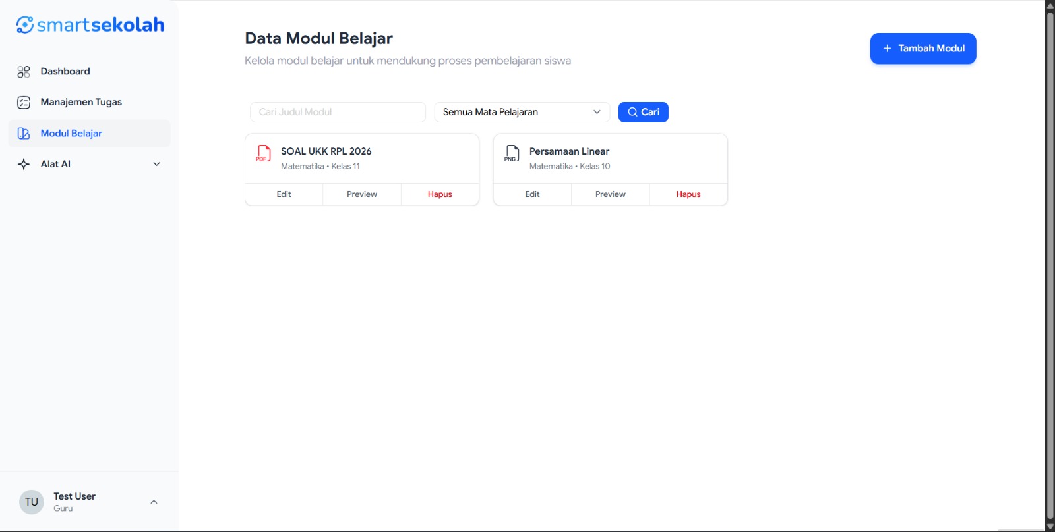
Task: Expand the Alat AI submenu chevron
Action: pyautogui.click(x=157, y=164)
